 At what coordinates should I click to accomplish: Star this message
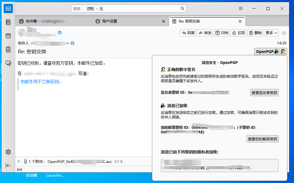tap(284, 33)
